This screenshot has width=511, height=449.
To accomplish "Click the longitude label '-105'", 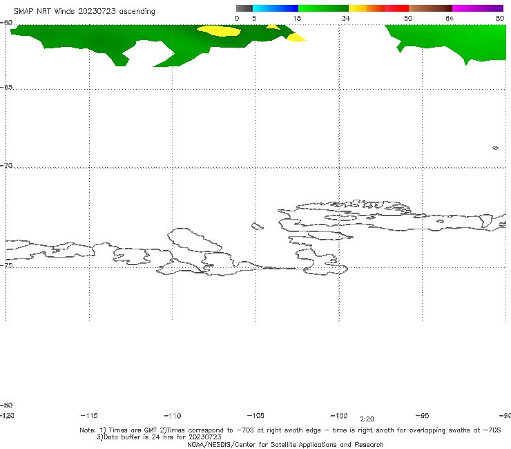I will (x=256, y=416).
